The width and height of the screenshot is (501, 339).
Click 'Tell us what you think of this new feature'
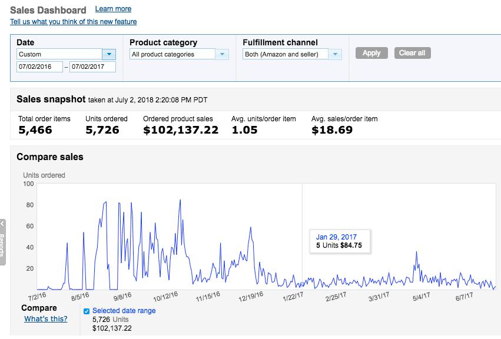[73, 22]
